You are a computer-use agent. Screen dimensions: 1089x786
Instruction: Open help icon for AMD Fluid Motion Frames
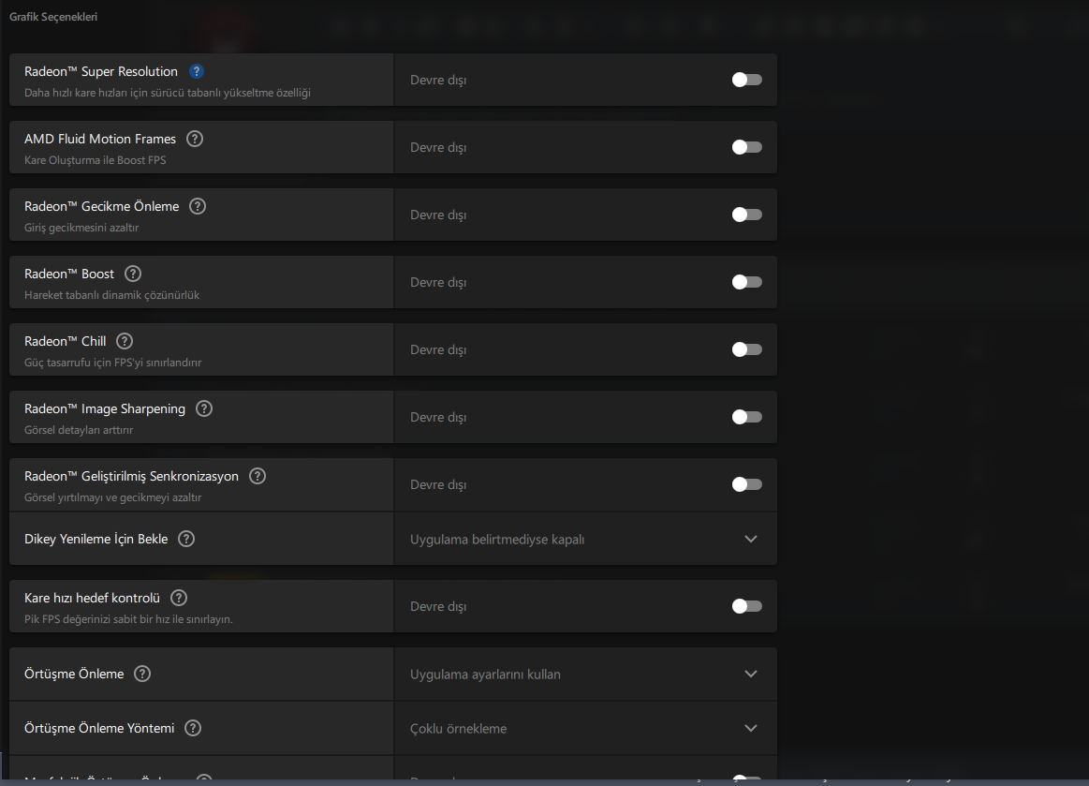[x=195, y=139]
